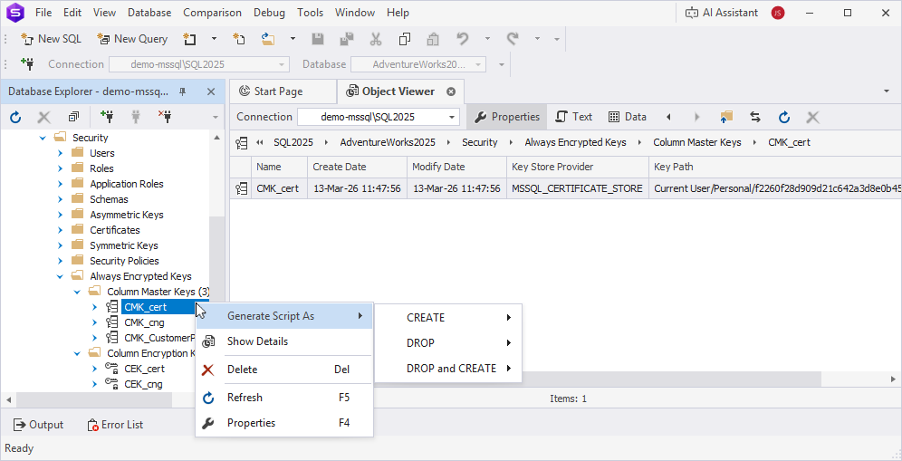Click the Database Explorer multiple windows icon

pyautogui.click(x=73, y=118)
